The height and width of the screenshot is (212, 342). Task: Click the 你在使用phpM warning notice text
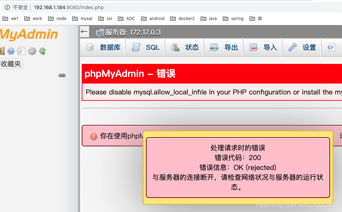(121, 136)
